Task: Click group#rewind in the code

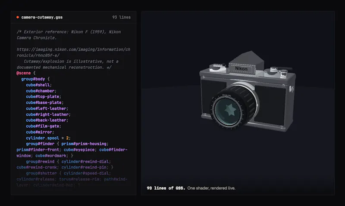Action: point(40,162)
